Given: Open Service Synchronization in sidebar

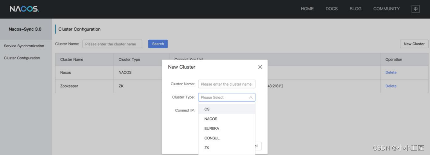Looking at the screenshot, I should coord(24,46).
